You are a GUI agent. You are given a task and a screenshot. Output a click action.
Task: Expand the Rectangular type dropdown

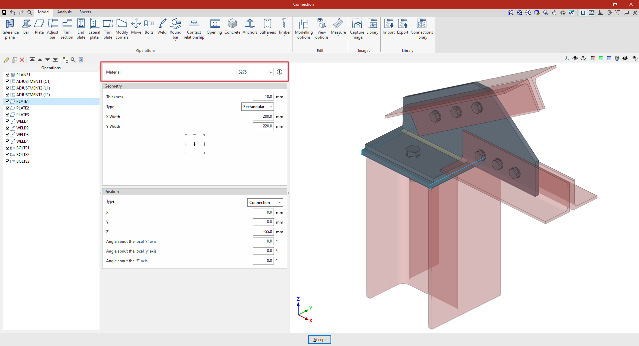tap(257, 107)
